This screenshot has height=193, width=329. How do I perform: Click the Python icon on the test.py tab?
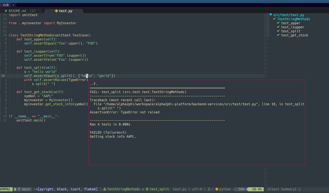56,11
